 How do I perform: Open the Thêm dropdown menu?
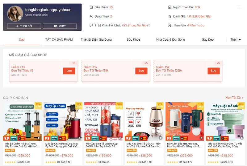pos(236,40)
